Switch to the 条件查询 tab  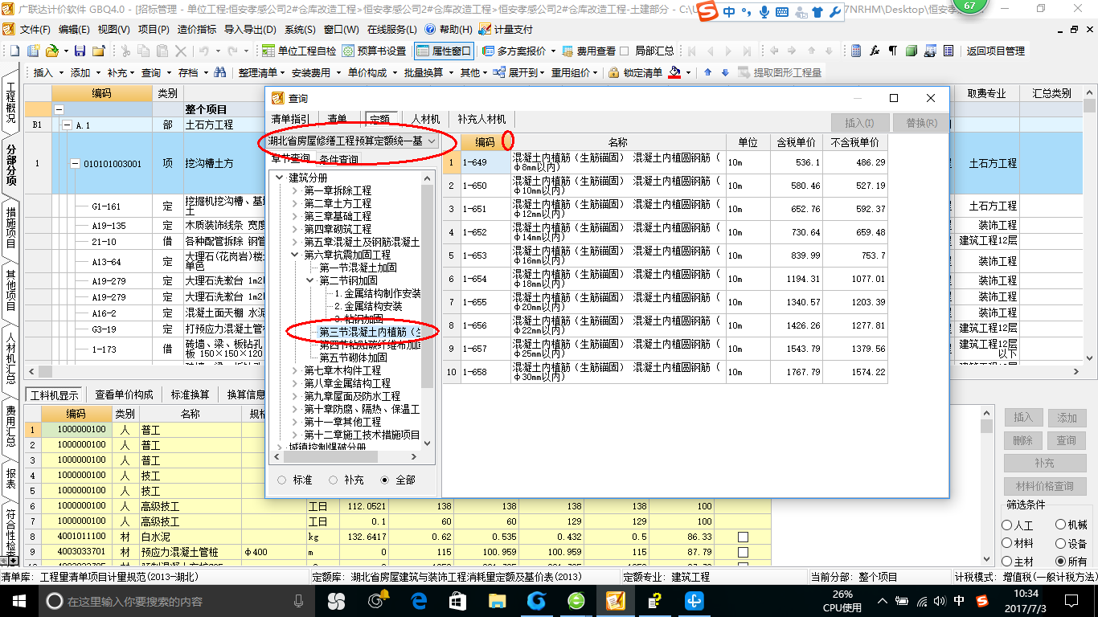pyautogui.click(x=338, y=159)
